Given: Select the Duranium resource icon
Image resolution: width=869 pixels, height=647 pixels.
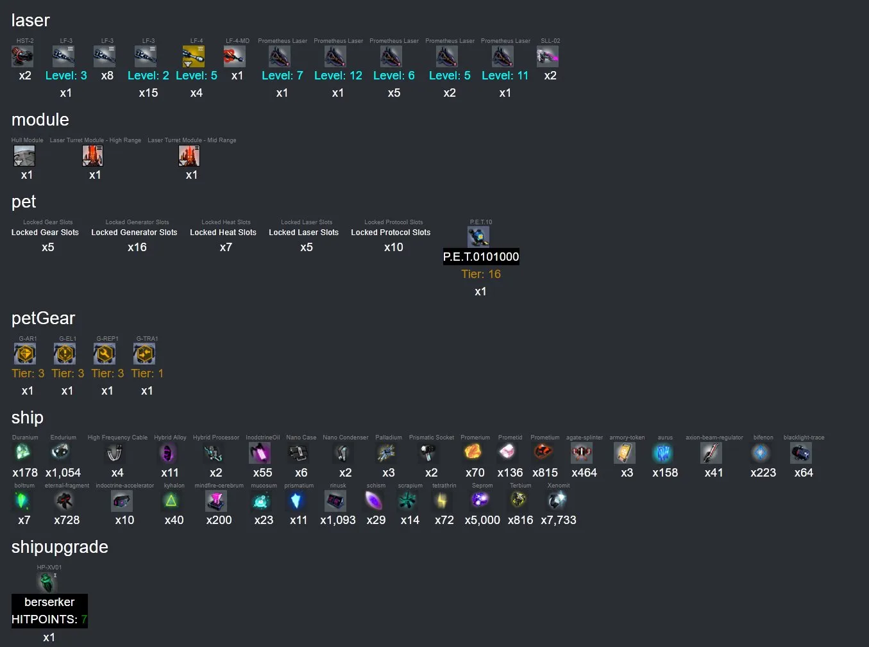Looking at the screenshot, I should [x=22, y=453].
